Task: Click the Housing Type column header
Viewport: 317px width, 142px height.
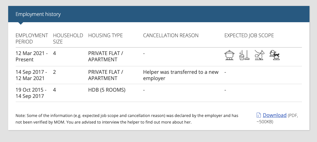Action: (x=105, y=35)
